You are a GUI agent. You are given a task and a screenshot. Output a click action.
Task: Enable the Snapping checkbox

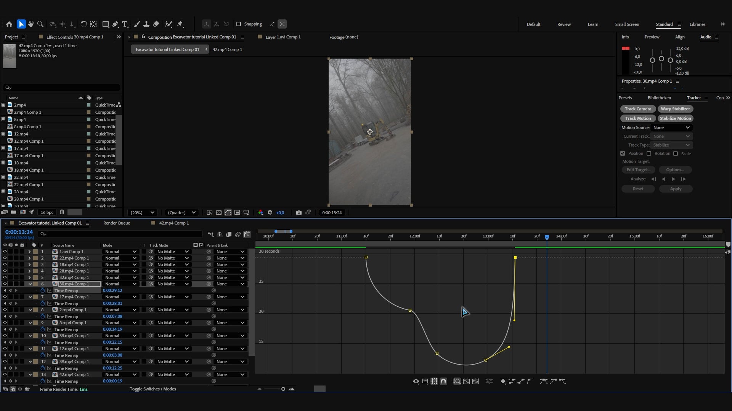(239, 24)
